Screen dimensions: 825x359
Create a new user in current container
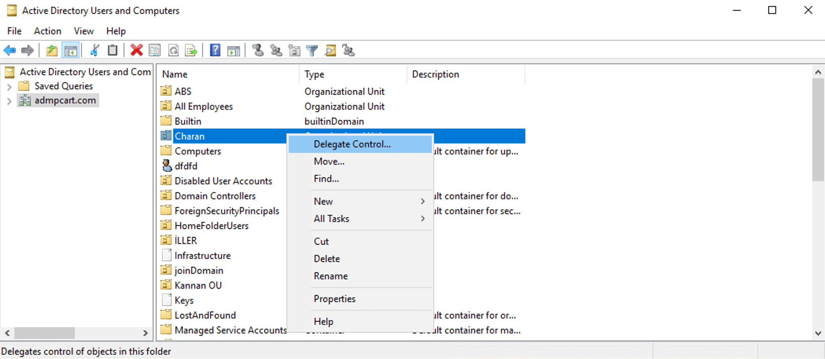tap(258, 50)
